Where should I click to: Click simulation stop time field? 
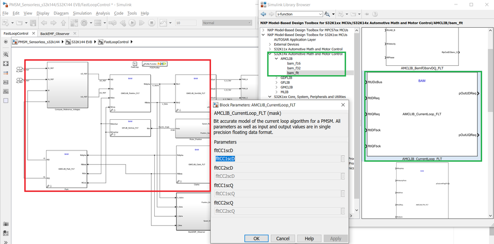click(x=186, y=23)
